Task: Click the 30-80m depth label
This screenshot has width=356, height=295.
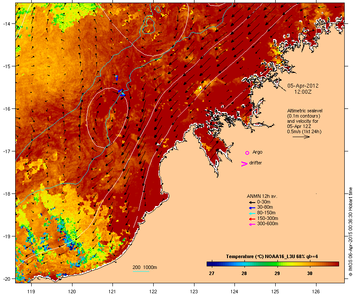Action: click(265, 207)
